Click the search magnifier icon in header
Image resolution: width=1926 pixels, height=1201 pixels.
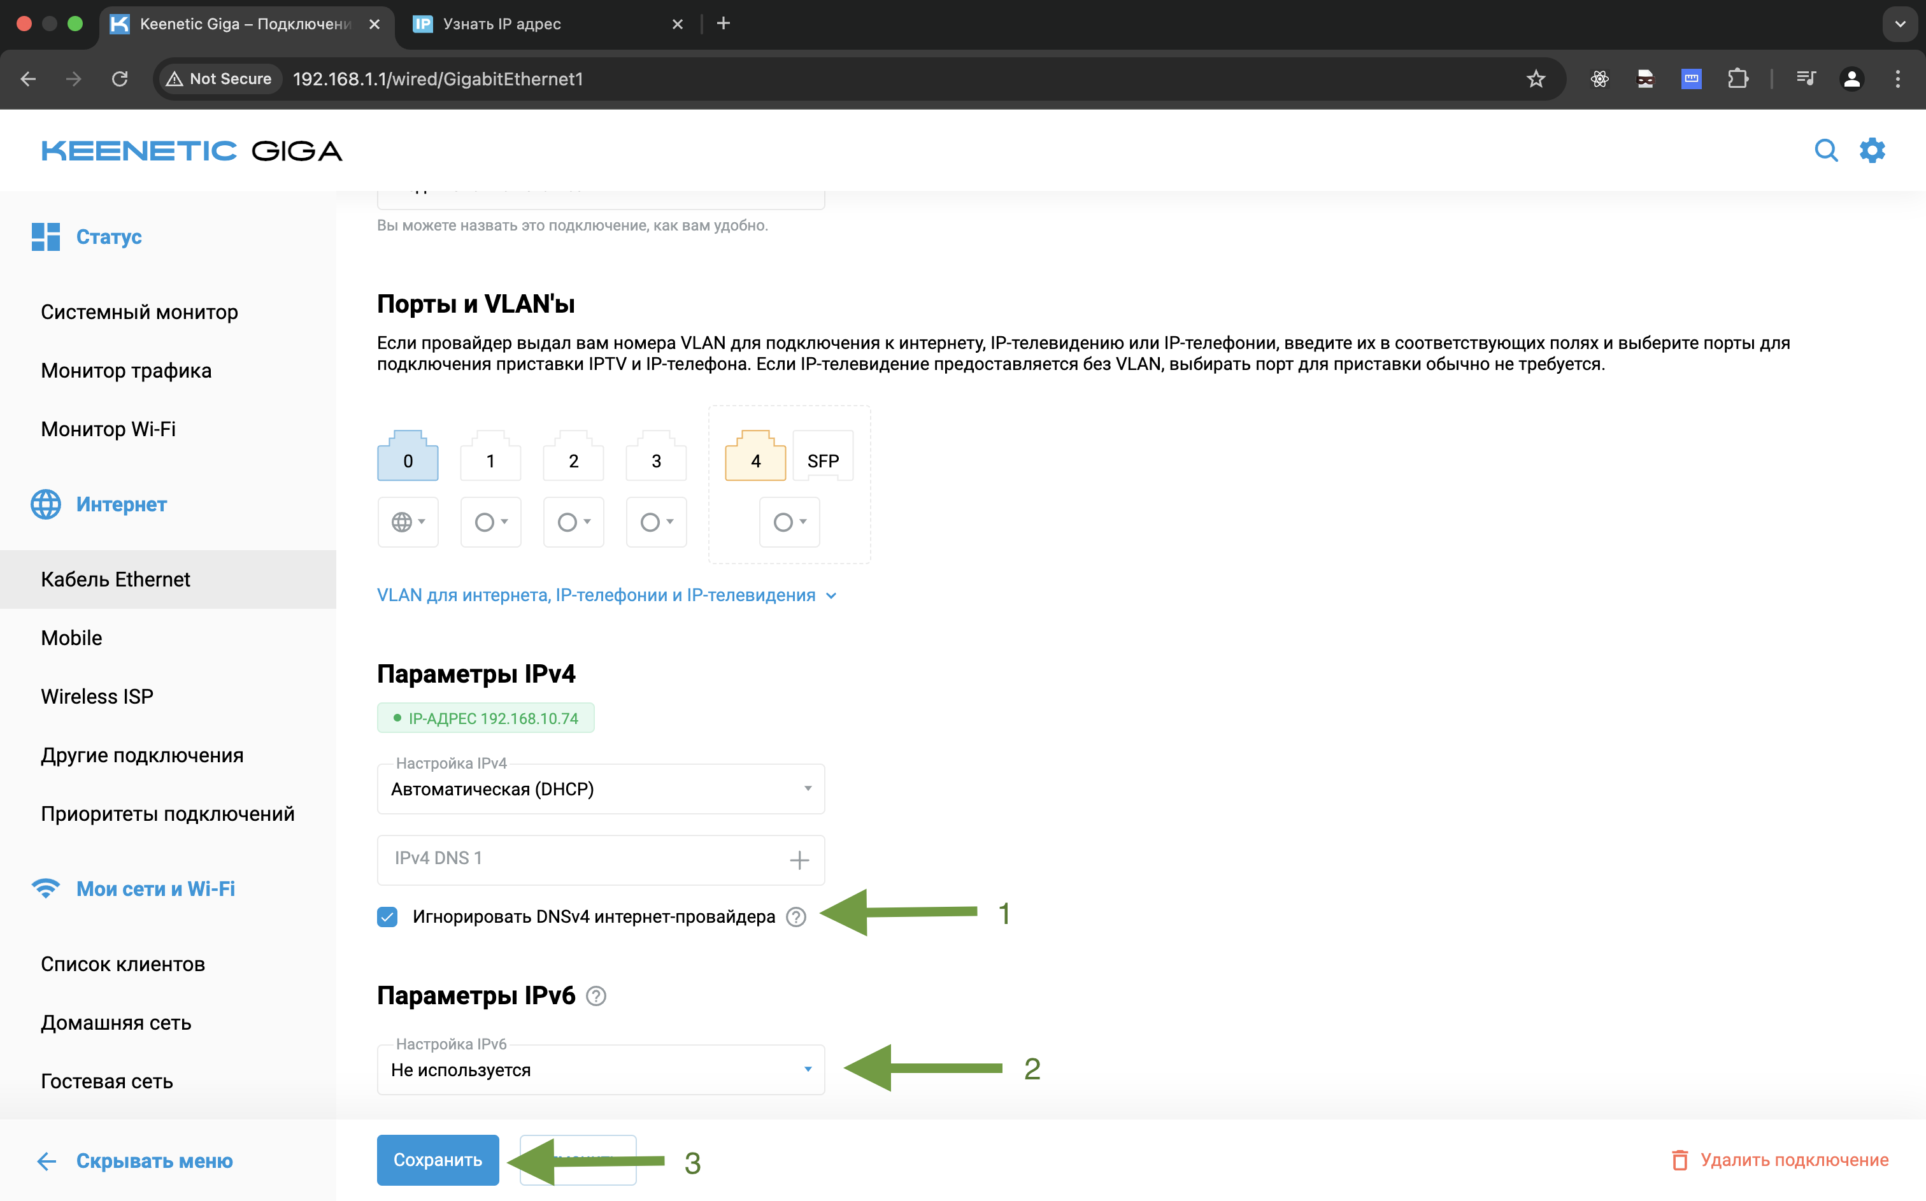click(1825, 150)
